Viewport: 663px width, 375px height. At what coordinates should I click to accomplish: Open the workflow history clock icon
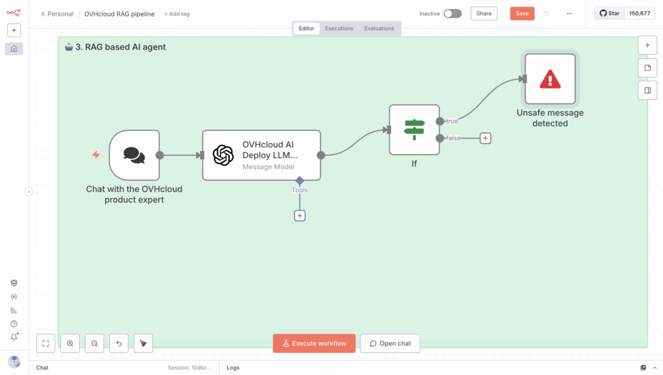point(547,14)
